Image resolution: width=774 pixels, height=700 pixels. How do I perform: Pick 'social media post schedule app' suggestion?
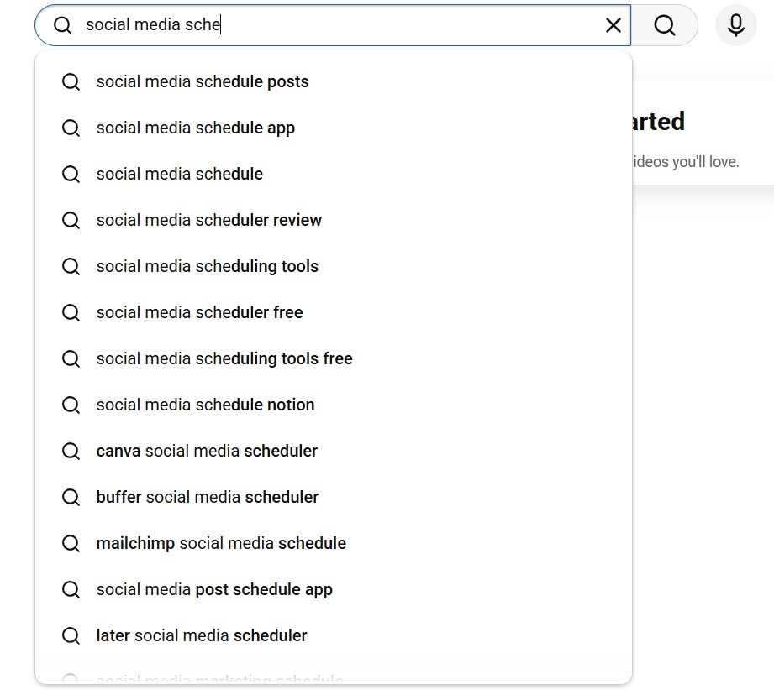tap(214, 589)
